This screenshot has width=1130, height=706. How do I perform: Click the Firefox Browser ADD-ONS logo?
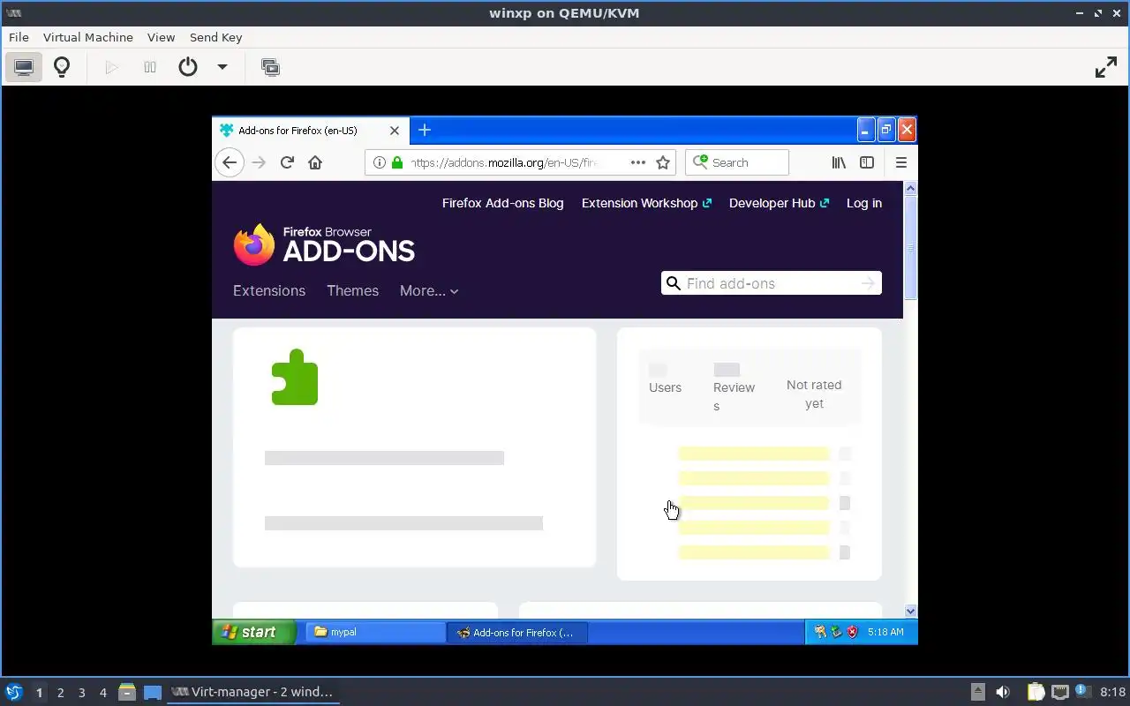tap(324, 244)
